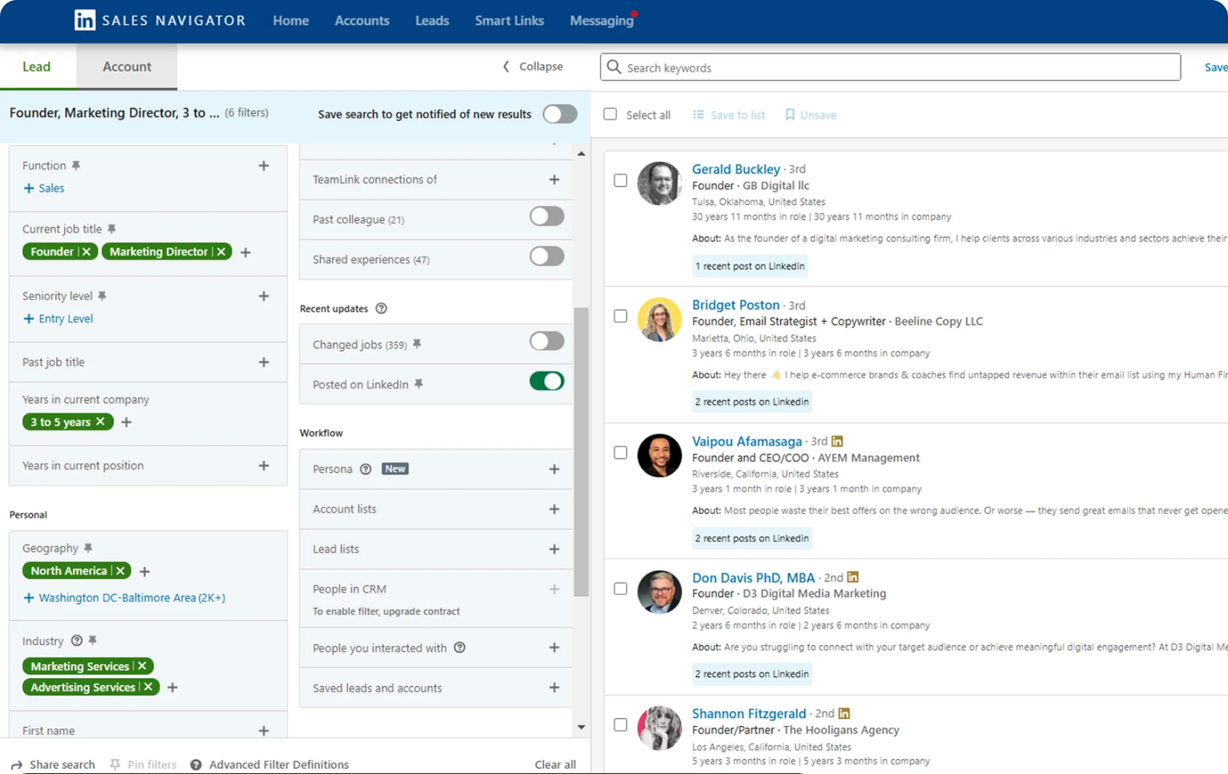Viewport: 1228px width, 774px height.
Task: Click Don Davis's LinkedIn premium badge
Action: click(x=852, y=577)
